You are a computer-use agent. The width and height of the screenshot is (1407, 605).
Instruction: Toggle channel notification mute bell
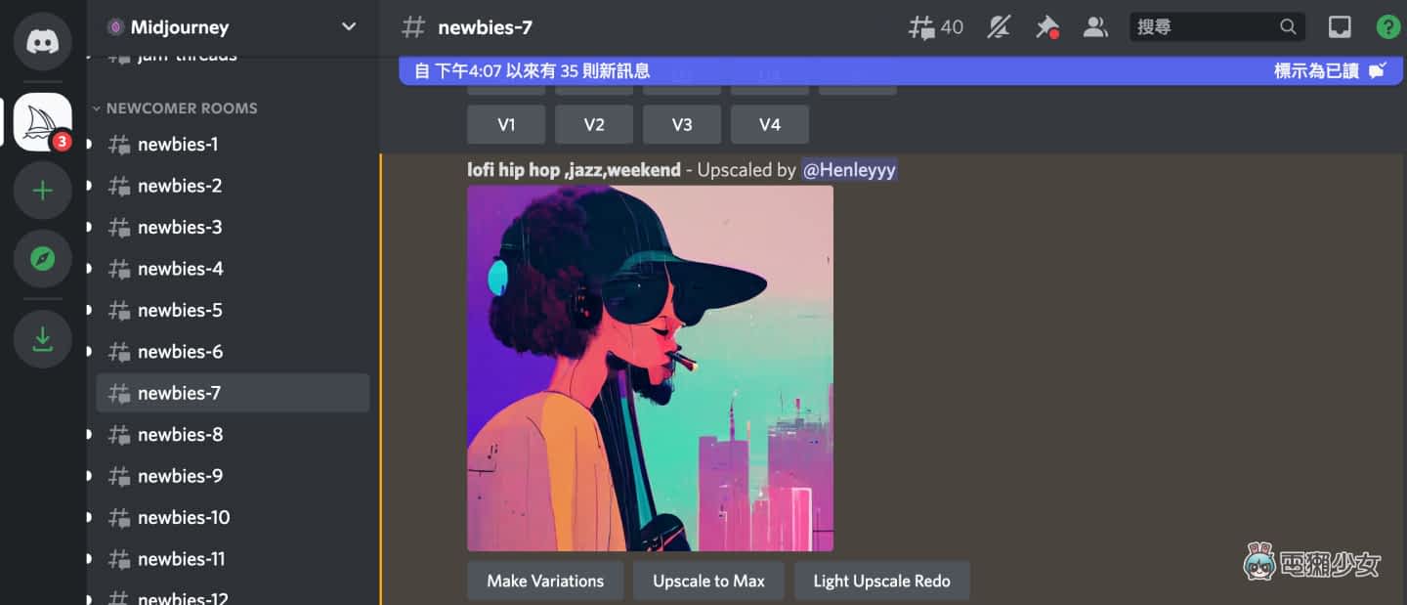[x=998, y=27]
